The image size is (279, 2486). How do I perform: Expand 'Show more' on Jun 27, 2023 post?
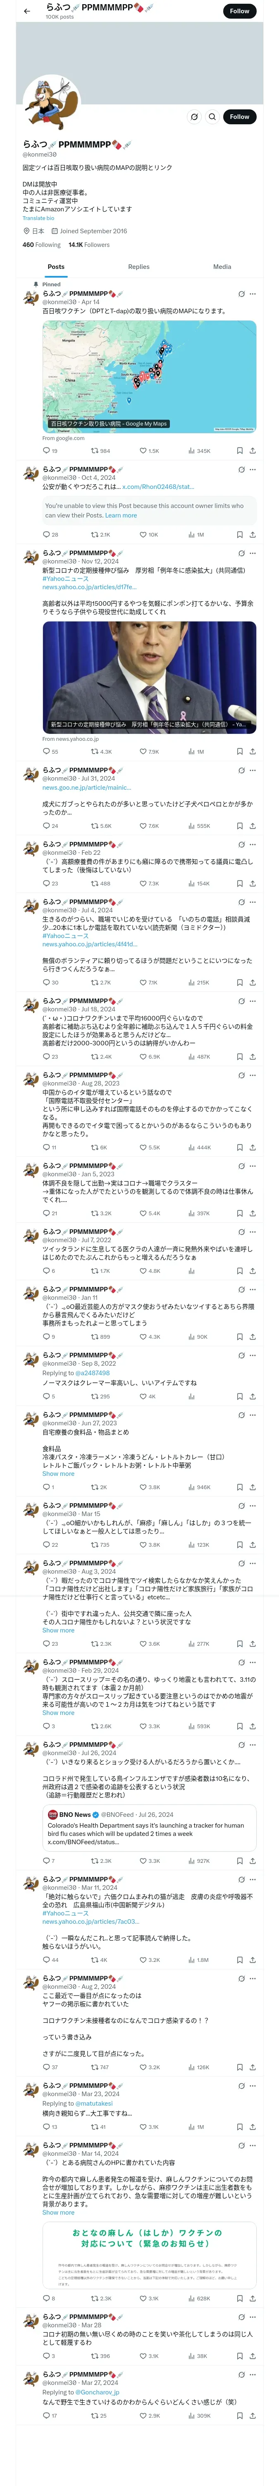point(58,1474)
